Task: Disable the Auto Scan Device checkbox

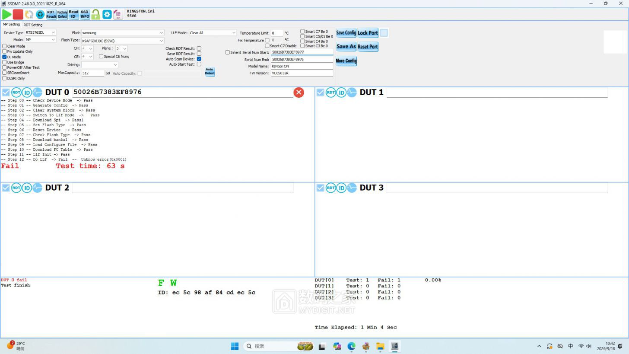Action: [199, 59]
